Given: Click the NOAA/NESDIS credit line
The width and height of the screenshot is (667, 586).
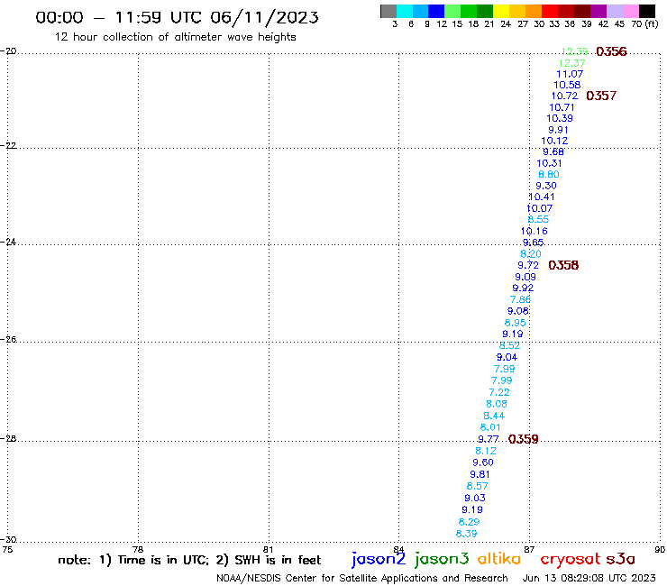Looking at the screenshot, I should [362, 579].
